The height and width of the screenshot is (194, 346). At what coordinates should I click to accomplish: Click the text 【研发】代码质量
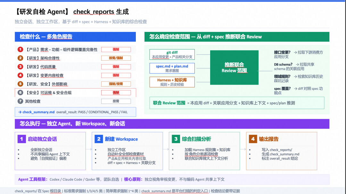(x=40, y=67)
